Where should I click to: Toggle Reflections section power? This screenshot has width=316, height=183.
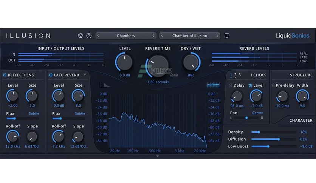pos(5,75)
